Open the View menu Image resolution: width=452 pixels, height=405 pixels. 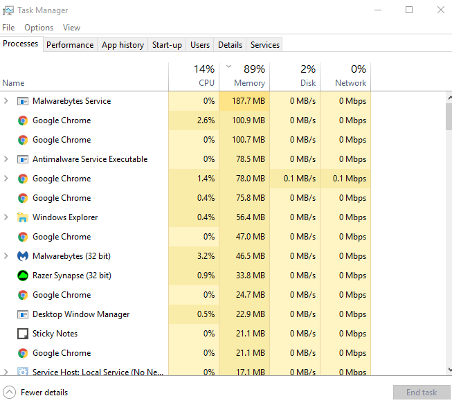click(x=71, y=28)
